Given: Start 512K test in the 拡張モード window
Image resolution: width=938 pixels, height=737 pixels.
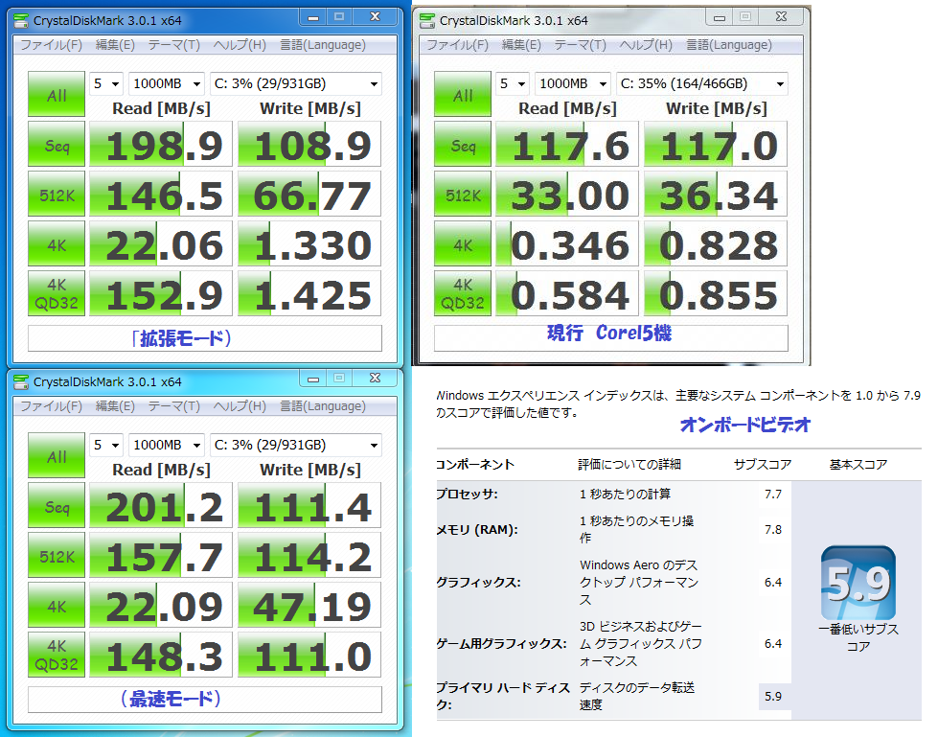Looking at the screenshot, I should 57,194.
